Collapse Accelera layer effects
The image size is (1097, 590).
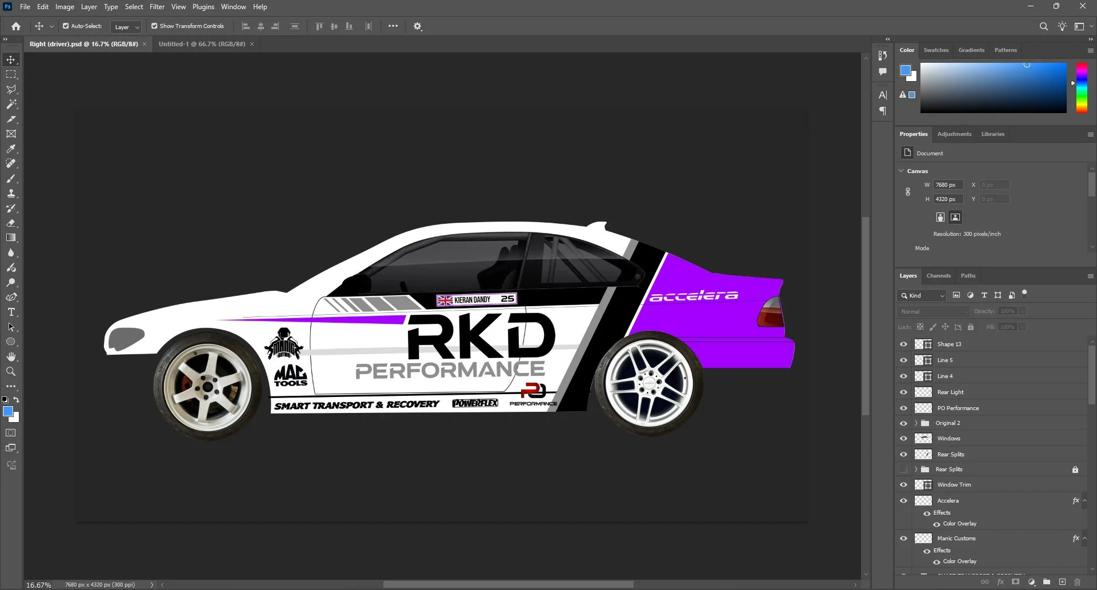tap(1084, 501)
